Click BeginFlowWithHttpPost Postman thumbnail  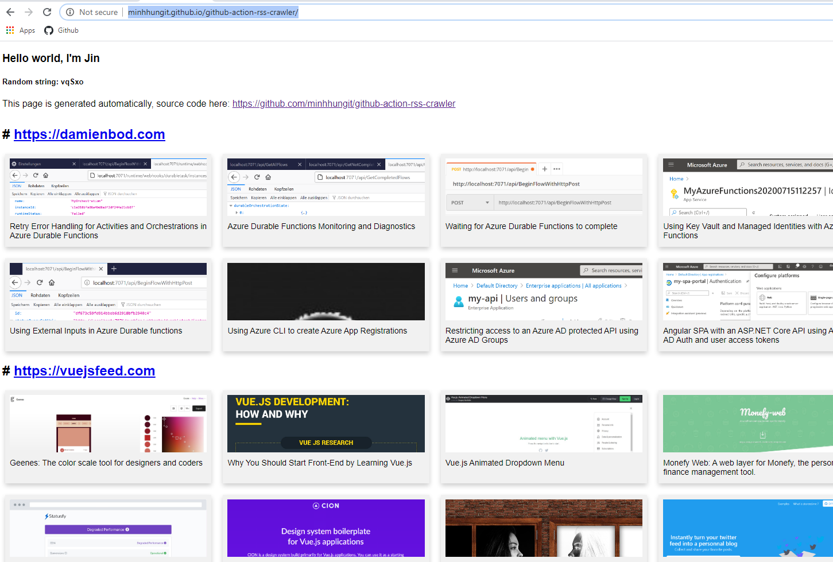tap(544, 187)
